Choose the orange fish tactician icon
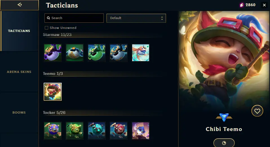This screenshot has height=147, width=270. point(141,53)
